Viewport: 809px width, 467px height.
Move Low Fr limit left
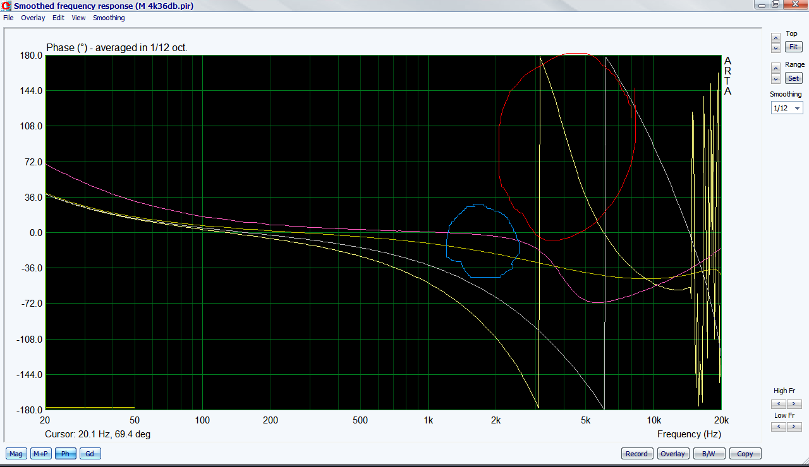tap(779, 427)
